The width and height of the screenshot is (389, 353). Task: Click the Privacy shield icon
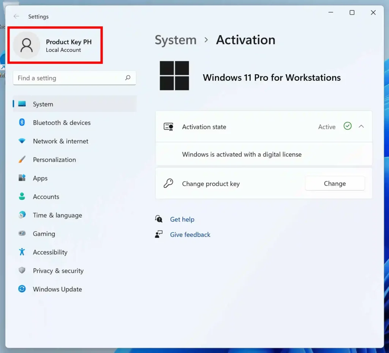pyautogui.click(x=22, y=270)
